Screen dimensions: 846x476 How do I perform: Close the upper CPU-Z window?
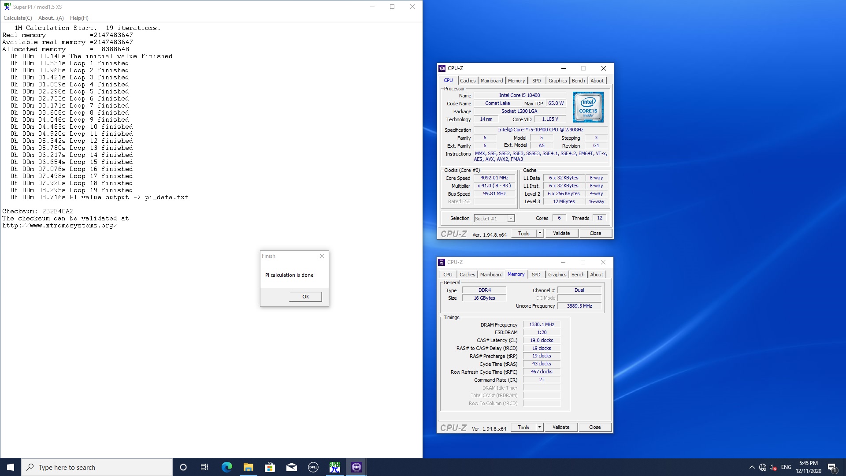coord(604,68)
